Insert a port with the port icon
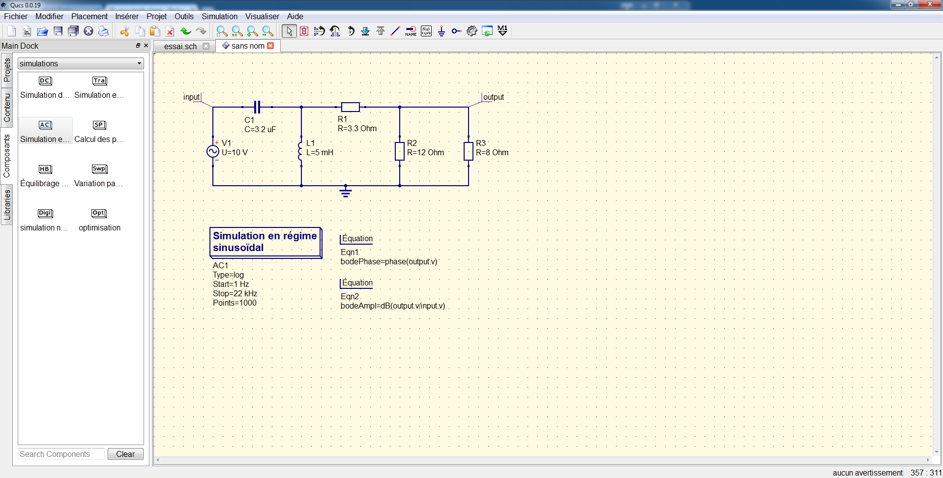 pyautogui.click(x=457, y=31)
